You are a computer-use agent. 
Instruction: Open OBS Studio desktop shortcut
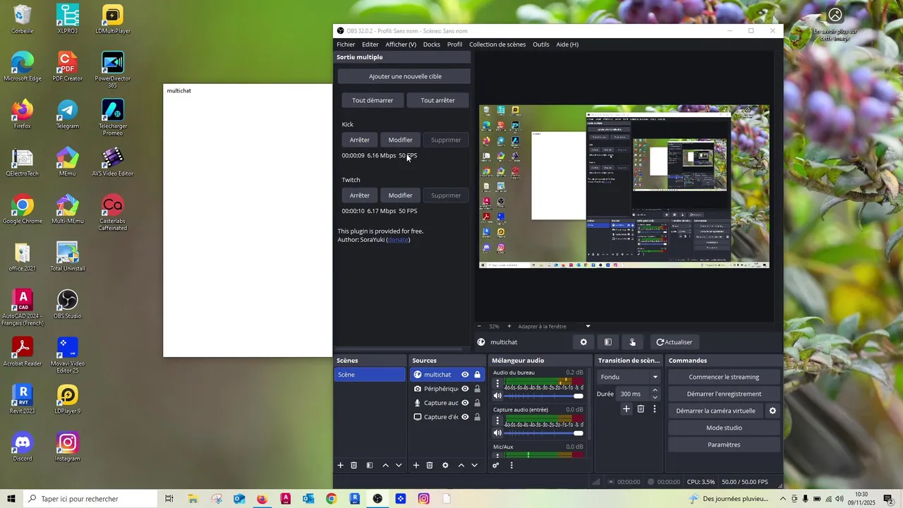tap(68, 305)
